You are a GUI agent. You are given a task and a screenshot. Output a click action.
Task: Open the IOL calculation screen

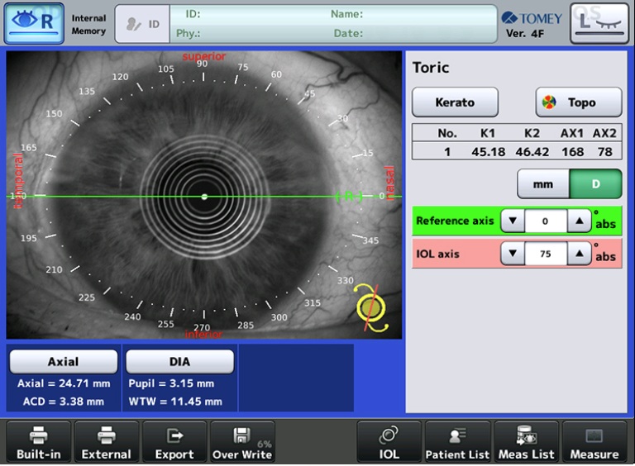[389, 442]
